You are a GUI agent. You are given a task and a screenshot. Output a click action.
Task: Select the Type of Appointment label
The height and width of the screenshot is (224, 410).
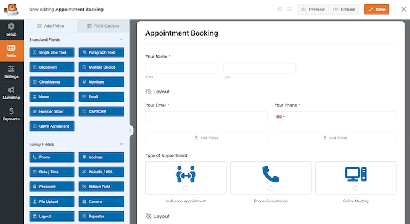pos(166,155)
